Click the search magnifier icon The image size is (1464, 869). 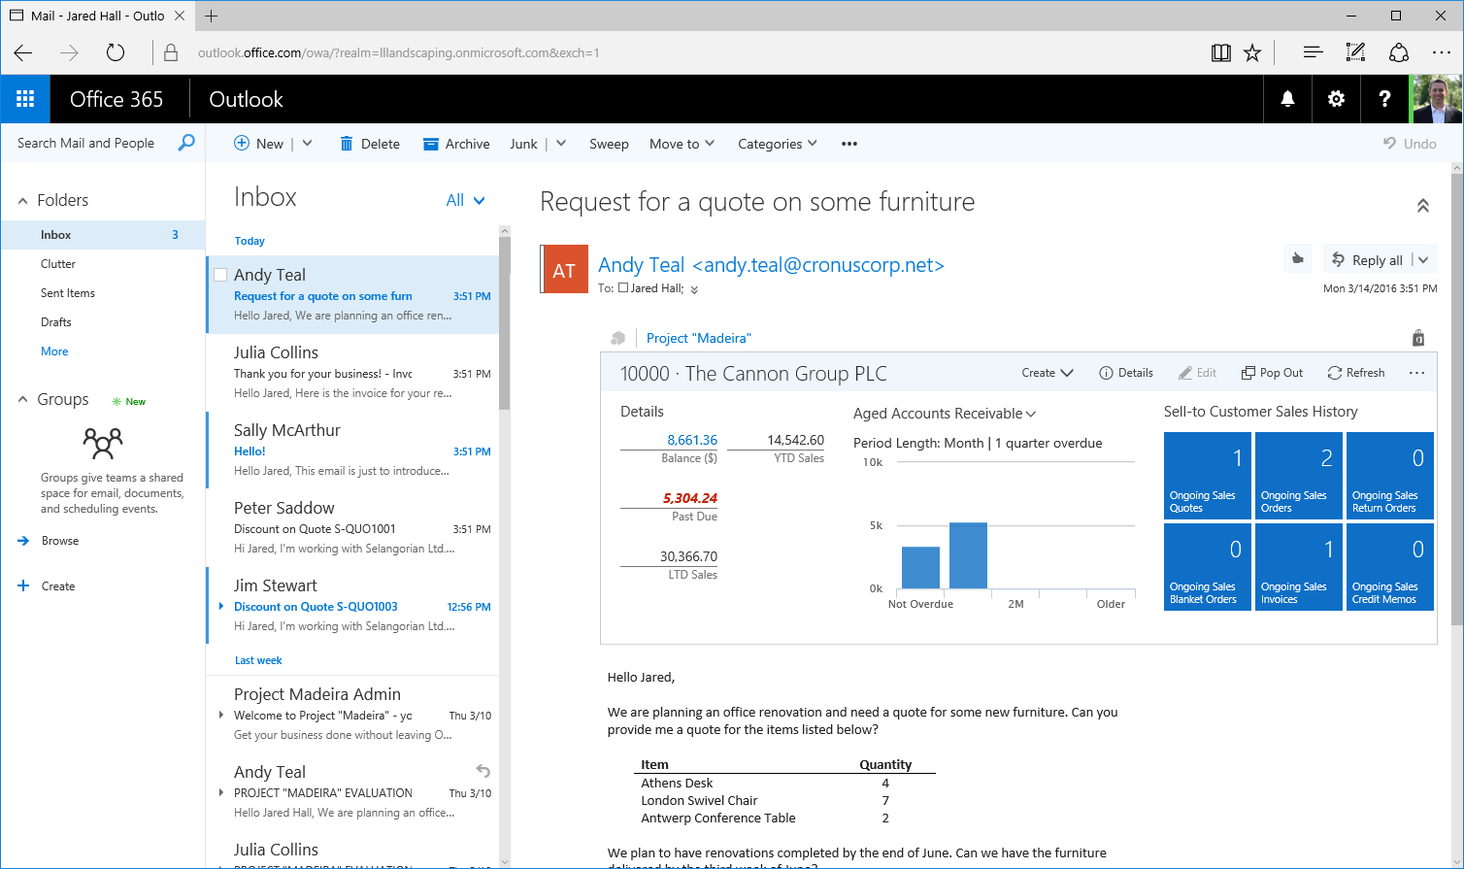coord(186,143)
